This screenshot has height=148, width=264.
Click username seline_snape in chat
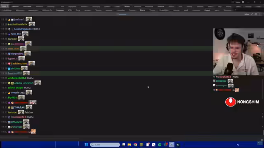[x=16, y=88]
